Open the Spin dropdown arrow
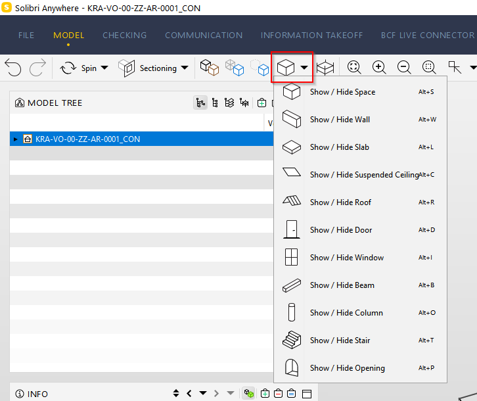The image size is (477, 401). tap(104, 68)
